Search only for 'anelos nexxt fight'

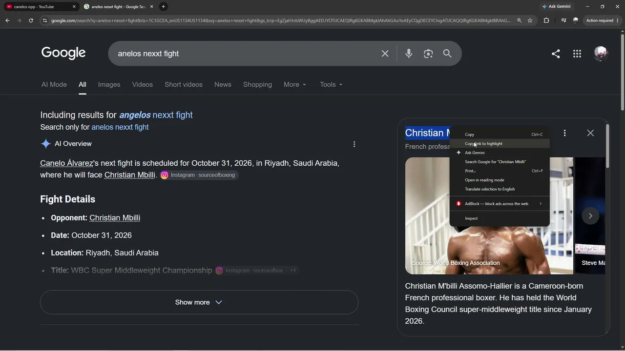click(x=120, y=127)
